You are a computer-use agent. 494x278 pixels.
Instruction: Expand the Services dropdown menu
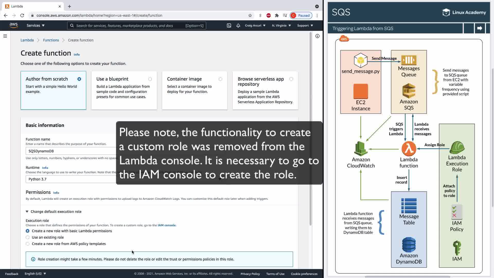pos(36,25)
